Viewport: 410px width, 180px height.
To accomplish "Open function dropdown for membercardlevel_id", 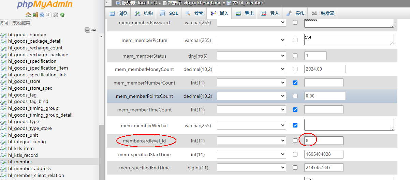I will point(251,140).
